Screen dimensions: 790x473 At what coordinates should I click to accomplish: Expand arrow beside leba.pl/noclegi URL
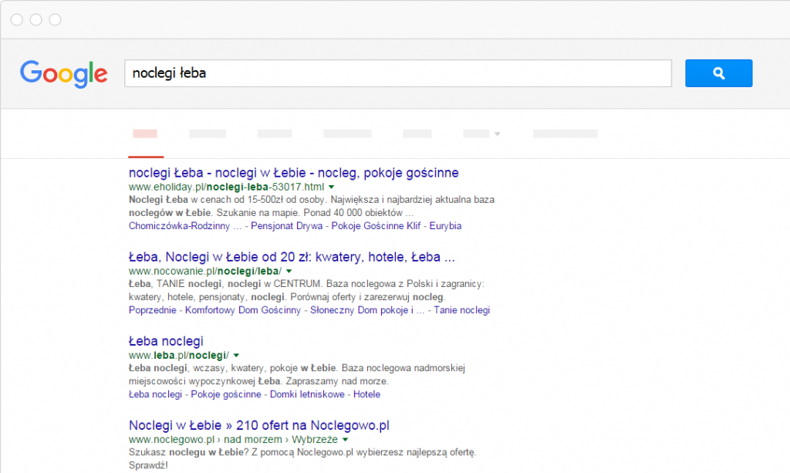[x=236, y=355]
